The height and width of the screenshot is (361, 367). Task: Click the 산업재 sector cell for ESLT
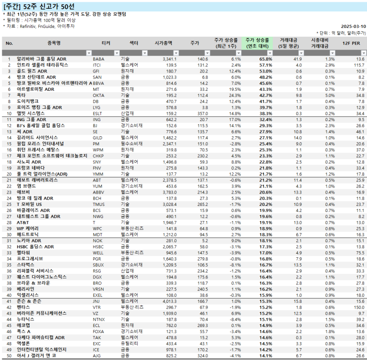click(127, 113)
